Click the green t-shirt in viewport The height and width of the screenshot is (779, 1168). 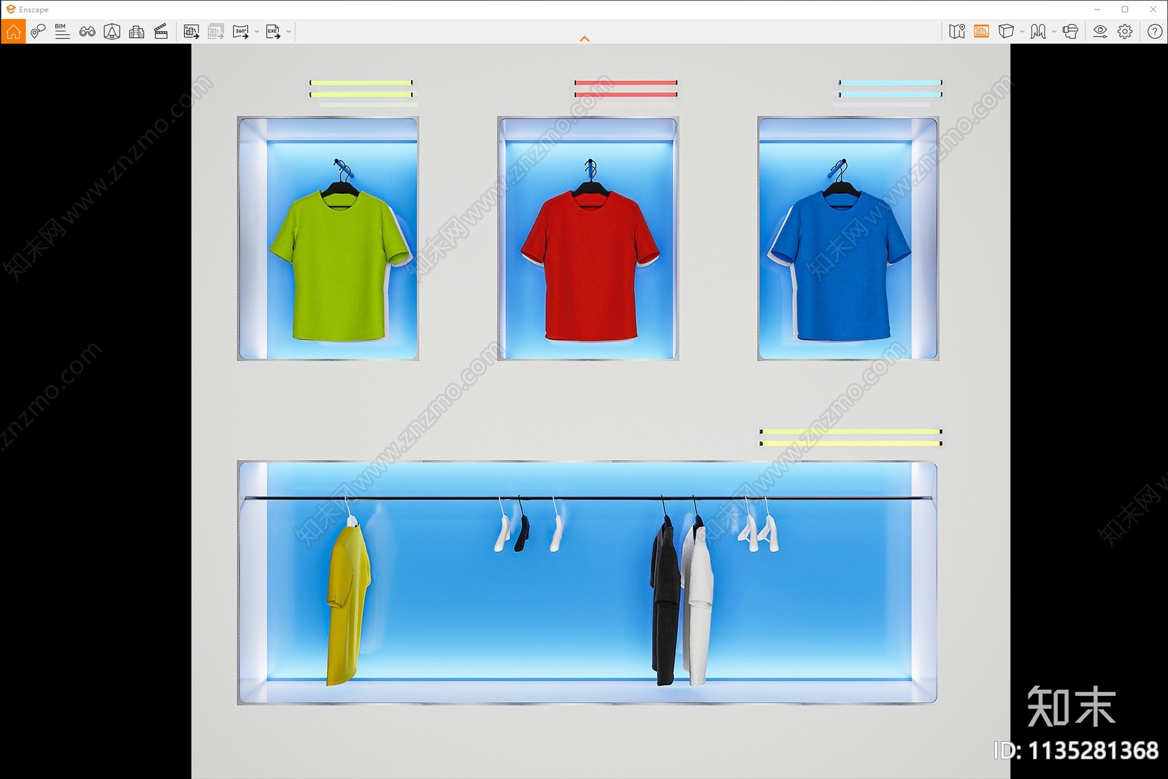pyautogui.click(x=339, y=266)
